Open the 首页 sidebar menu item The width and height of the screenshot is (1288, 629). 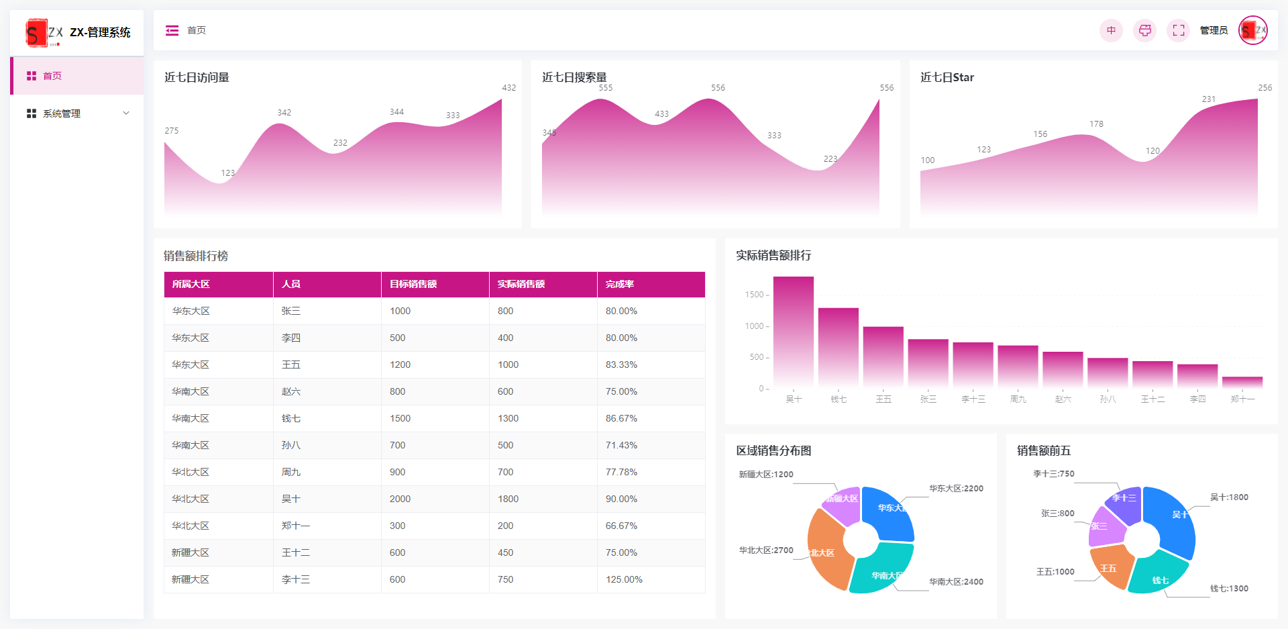coord(77,76)
